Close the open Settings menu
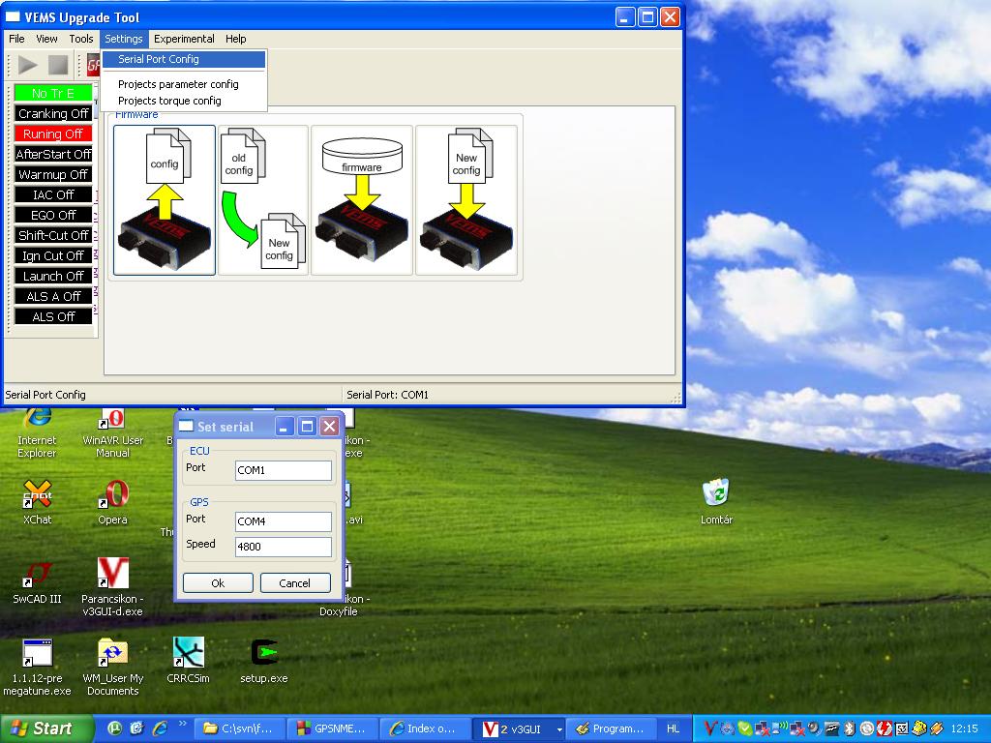The image size is (991, 743). (x=124, y=39)
